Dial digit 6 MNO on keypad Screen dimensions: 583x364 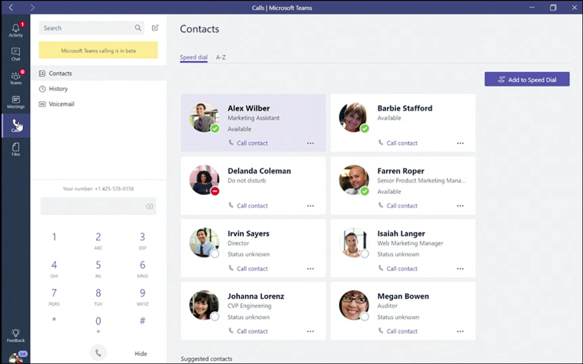(142, 268)
